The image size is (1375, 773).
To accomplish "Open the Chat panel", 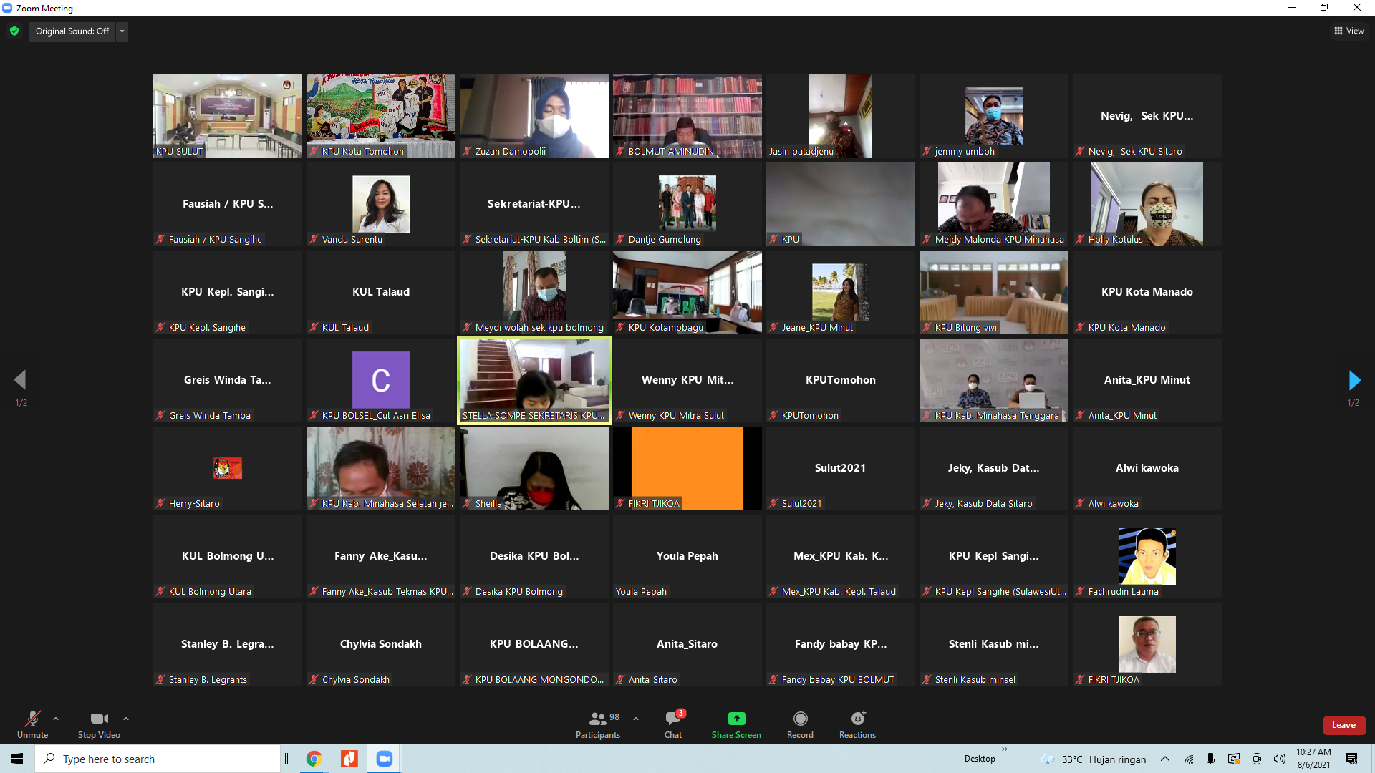I will coord(672,719).
